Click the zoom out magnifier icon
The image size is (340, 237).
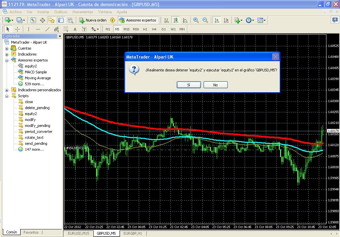(x=205, y=20)
